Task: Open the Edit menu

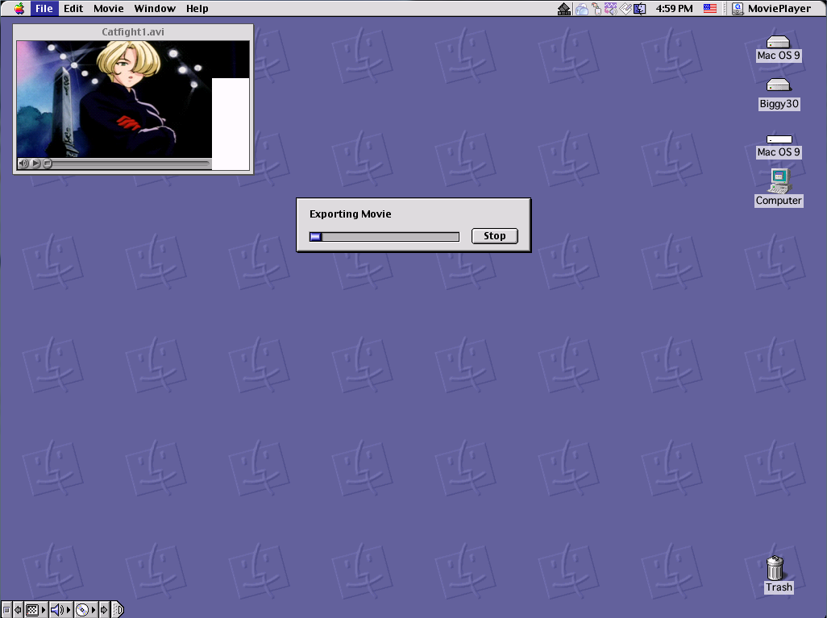Action: (x=73, y=9)
